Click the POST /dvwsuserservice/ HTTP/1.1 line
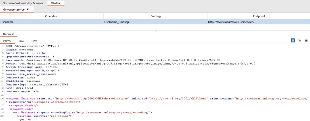The height and width of the screenshot is (121, 310). [x=33, y=46]
